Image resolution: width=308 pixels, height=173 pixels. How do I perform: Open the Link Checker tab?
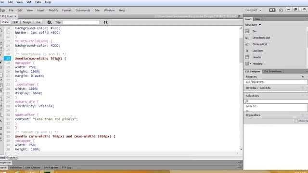pyautogui.click(x=33, y=168)
